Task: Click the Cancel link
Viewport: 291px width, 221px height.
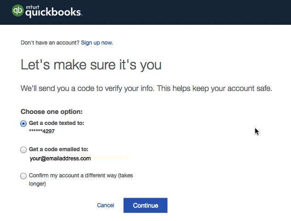Action: (106, 205)
